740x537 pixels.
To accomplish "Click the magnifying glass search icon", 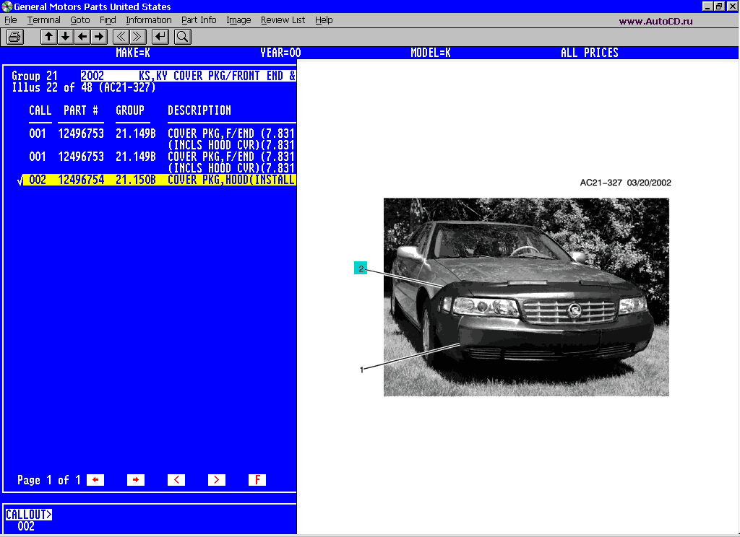I will 182,37.
